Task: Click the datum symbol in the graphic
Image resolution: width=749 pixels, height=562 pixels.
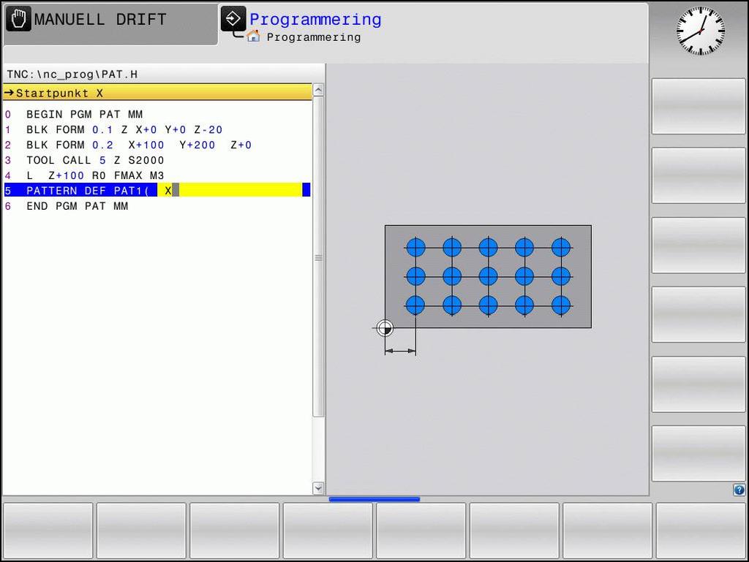Action: [x=385, y=328]
